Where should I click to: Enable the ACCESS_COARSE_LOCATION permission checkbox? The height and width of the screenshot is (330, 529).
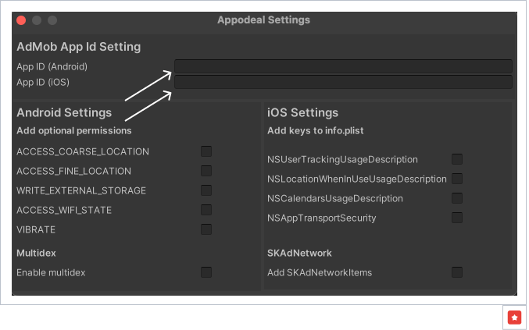pyautogui.click(x=206, y=151)
